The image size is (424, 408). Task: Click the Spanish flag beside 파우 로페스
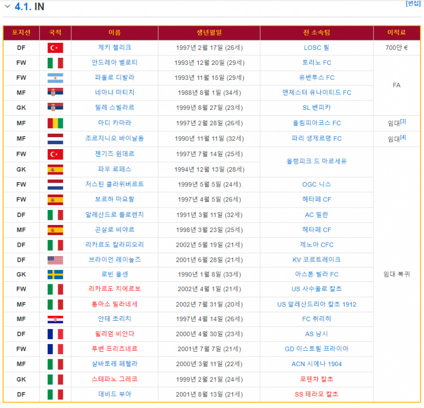55,169
